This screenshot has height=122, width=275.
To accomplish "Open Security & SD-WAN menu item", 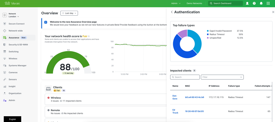I will coord(18,45).
